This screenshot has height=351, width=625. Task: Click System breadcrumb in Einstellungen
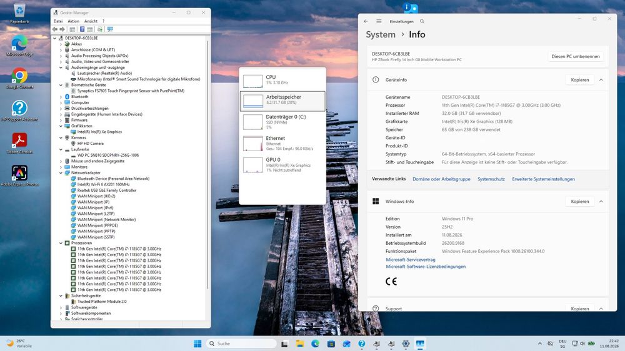pyautogui.click(x=381, y=34)
